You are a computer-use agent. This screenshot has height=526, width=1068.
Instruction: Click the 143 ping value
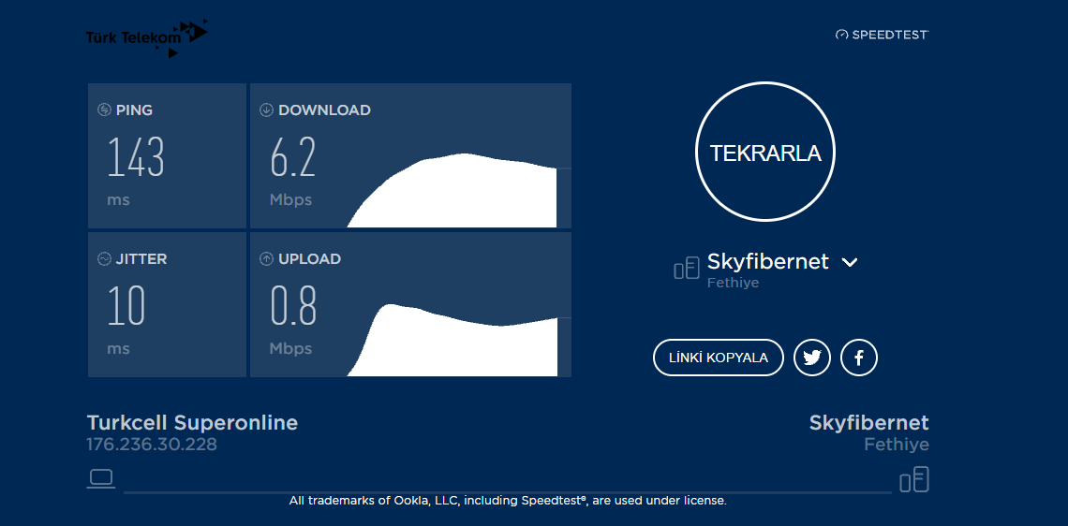coord(136,157)
